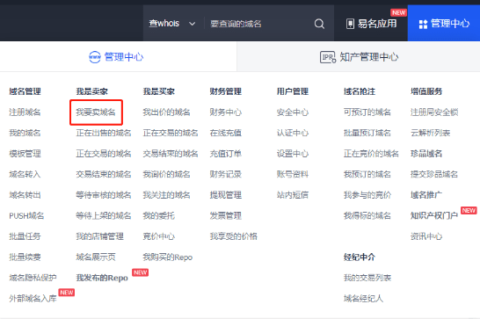Open 等待上架的域名 link

pos(104,216)
